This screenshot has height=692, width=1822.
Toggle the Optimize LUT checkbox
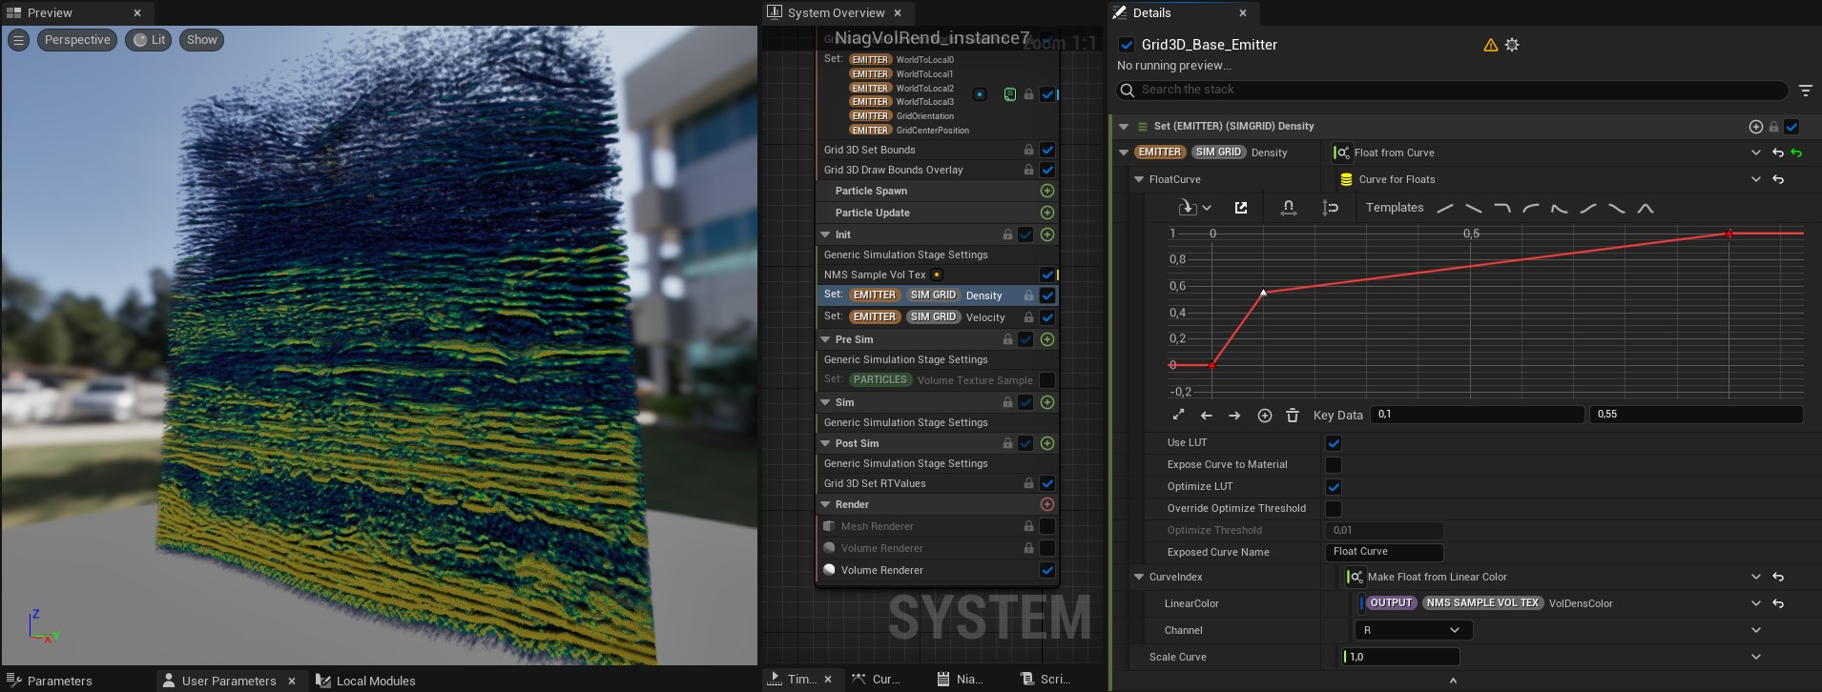pos(1334,487)
